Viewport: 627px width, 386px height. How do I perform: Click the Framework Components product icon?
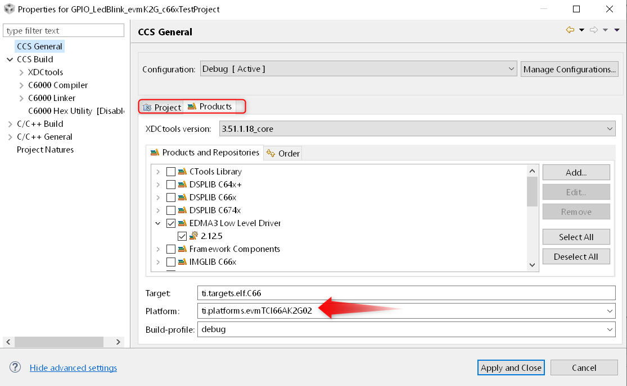(x=182, y=249)
